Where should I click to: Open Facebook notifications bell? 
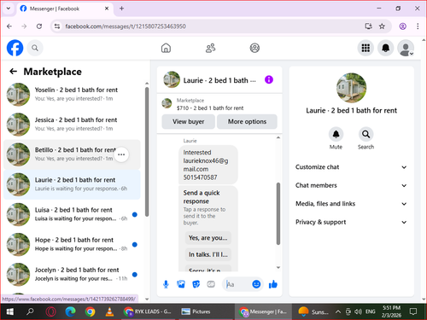385,48
